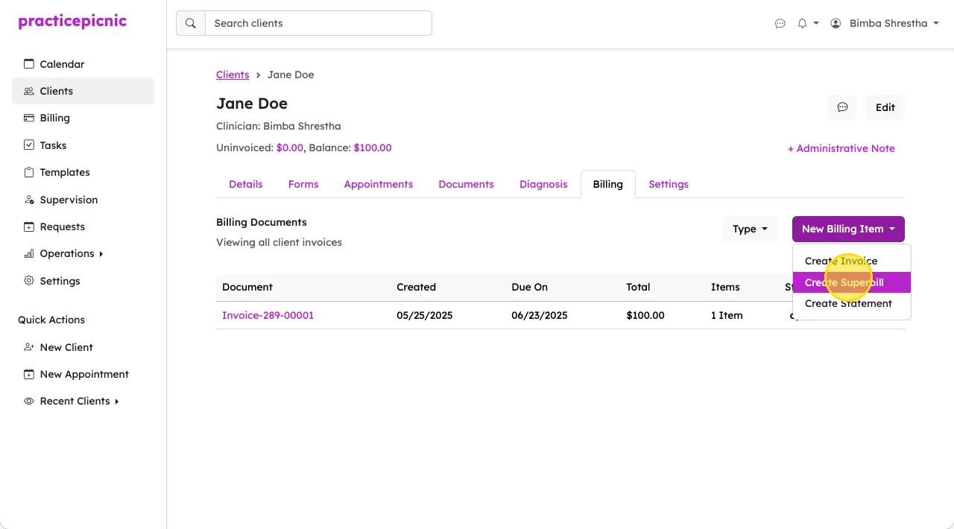Click the Billing Documents heading
The height and width of the screenshot is (529, 954).
(x=262, y=222)
